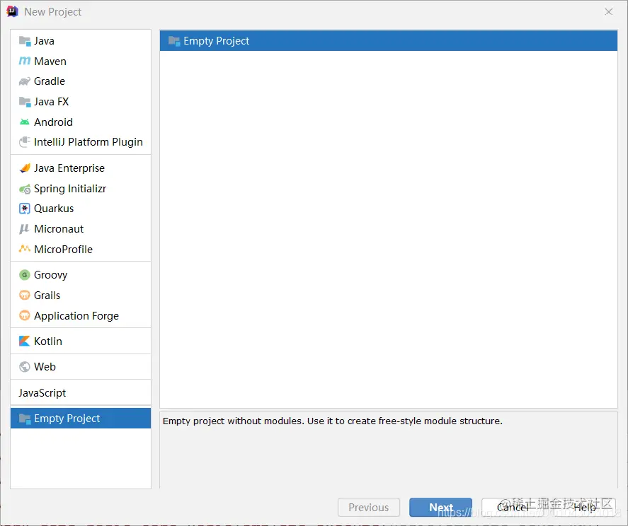Select JavaScript project type
This screenshot has width=628, height=526.
click(81, 393)
